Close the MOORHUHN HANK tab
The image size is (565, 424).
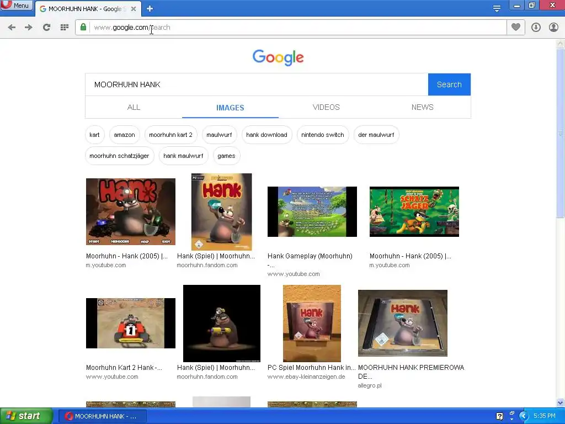click(134, 9)
